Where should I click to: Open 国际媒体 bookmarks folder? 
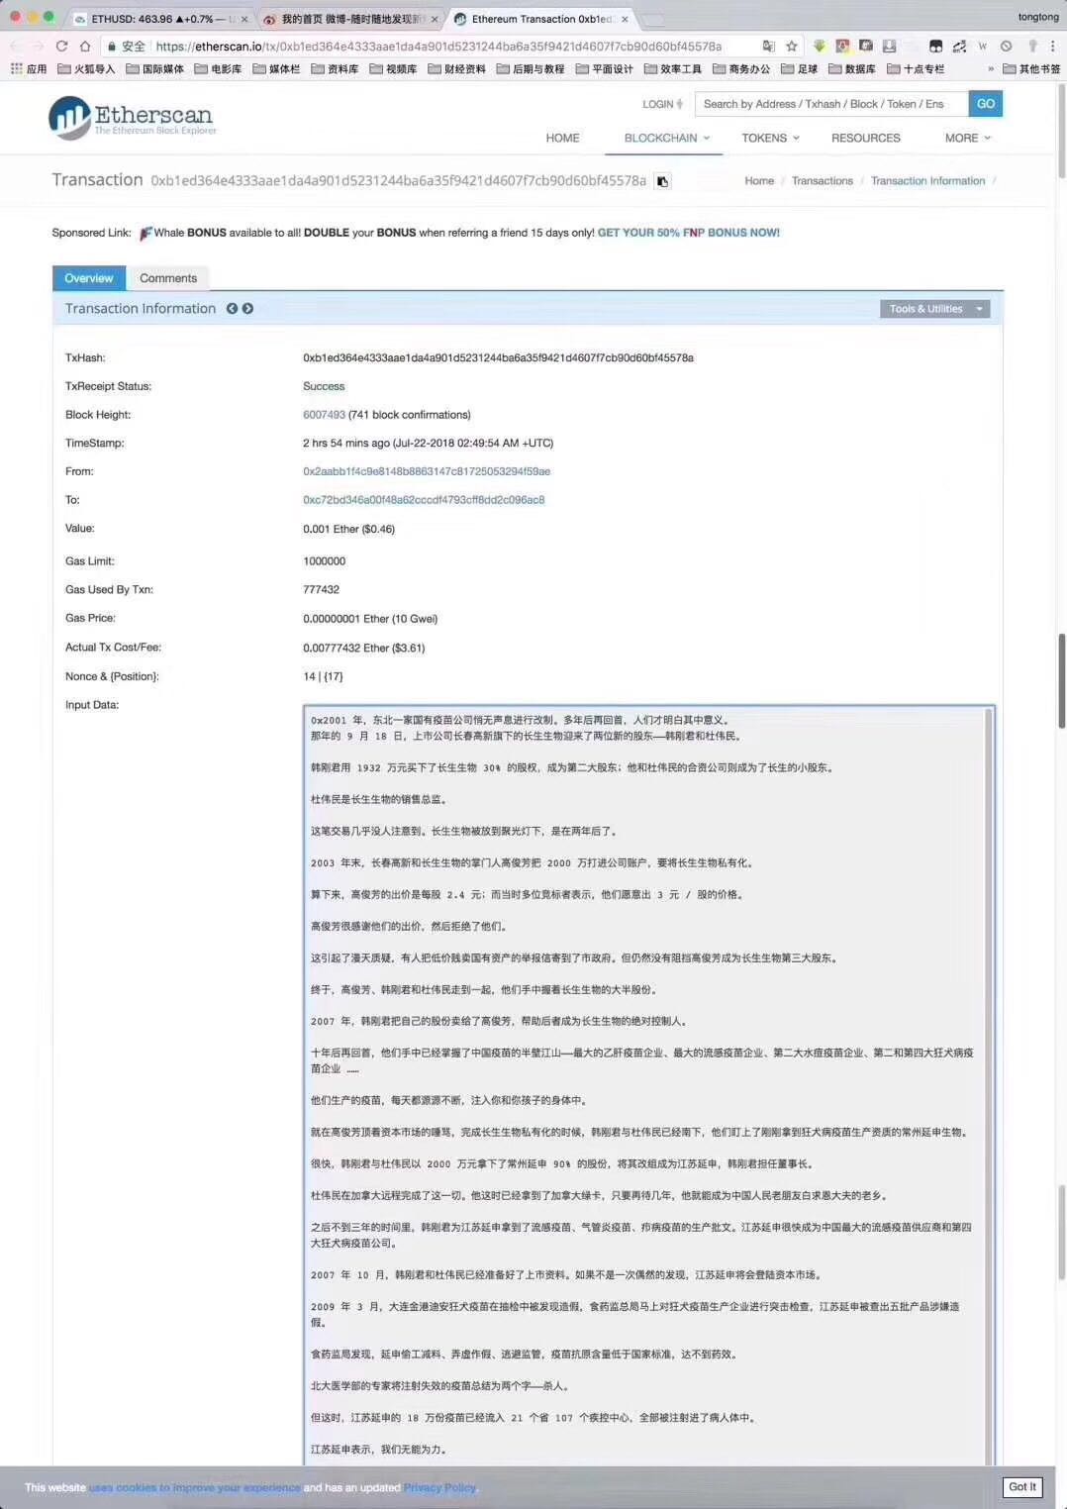coord(154,69)
